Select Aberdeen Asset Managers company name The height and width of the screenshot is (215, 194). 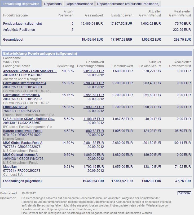(22, 79)
